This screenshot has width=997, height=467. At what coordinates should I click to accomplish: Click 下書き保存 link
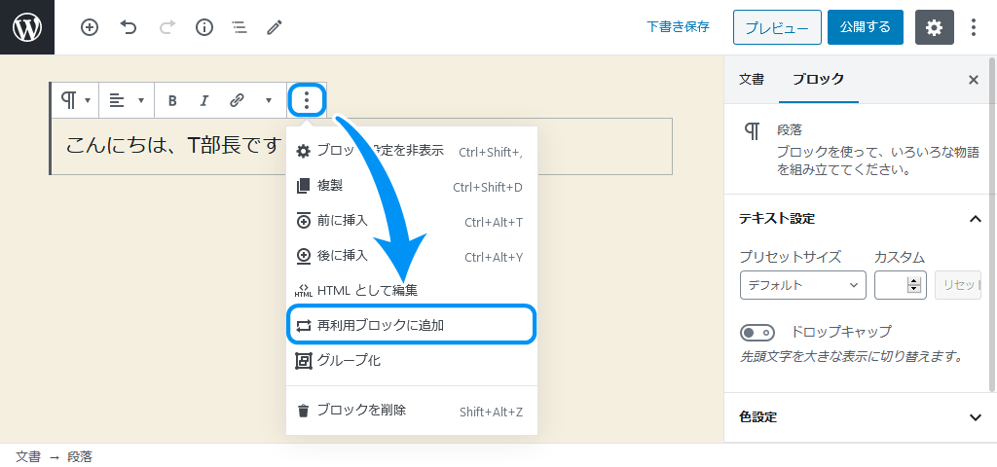pos(678,27)
